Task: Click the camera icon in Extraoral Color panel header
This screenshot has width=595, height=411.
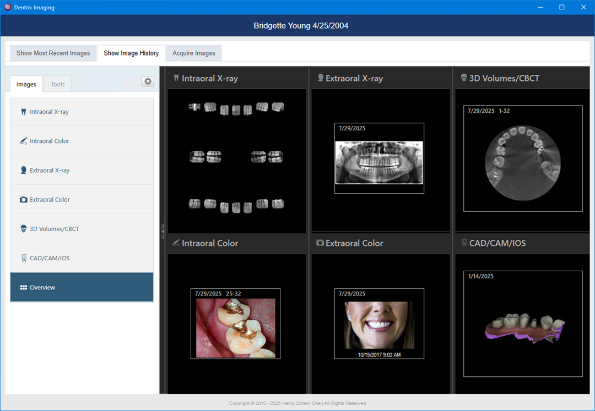Action: point(320,243)
